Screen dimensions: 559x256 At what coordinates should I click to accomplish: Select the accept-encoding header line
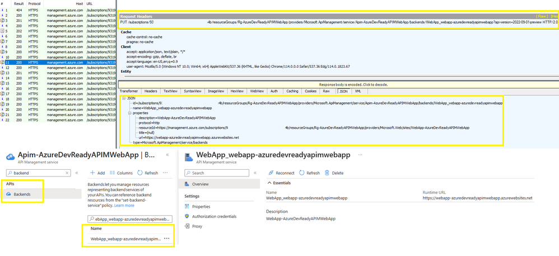152,57
